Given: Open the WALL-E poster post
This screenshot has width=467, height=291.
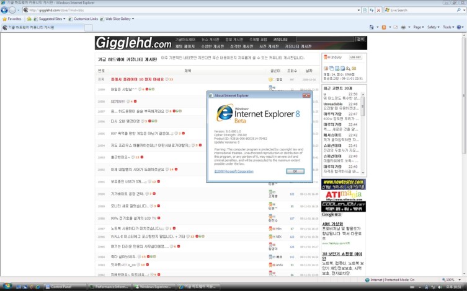Looking at the screenshot, I should tap(148, 237).
